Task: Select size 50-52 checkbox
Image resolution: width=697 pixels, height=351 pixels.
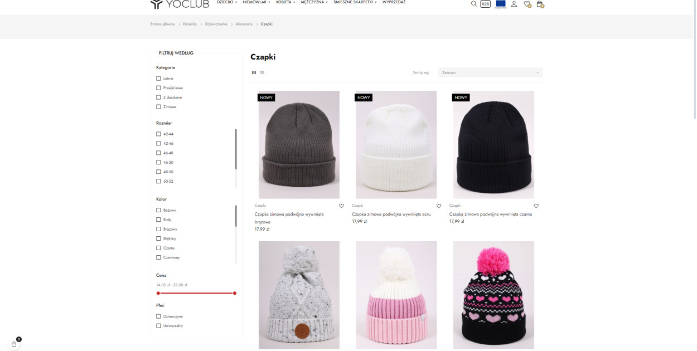Action: tap(158, 182)
